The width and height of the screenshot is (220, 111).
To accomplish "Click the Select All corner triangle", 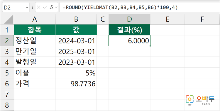I will point(9,19).
